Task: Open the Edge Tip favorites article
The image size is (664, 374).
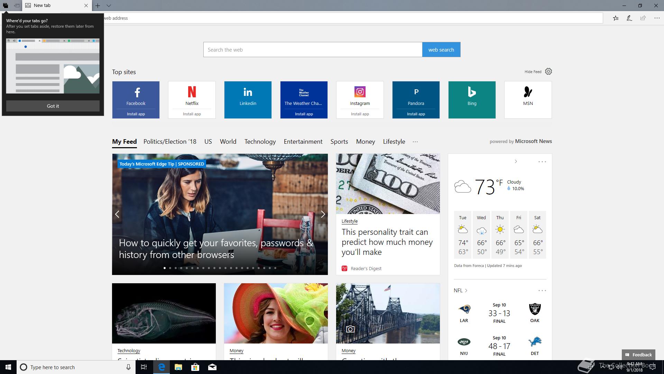Action: point(216,249)
